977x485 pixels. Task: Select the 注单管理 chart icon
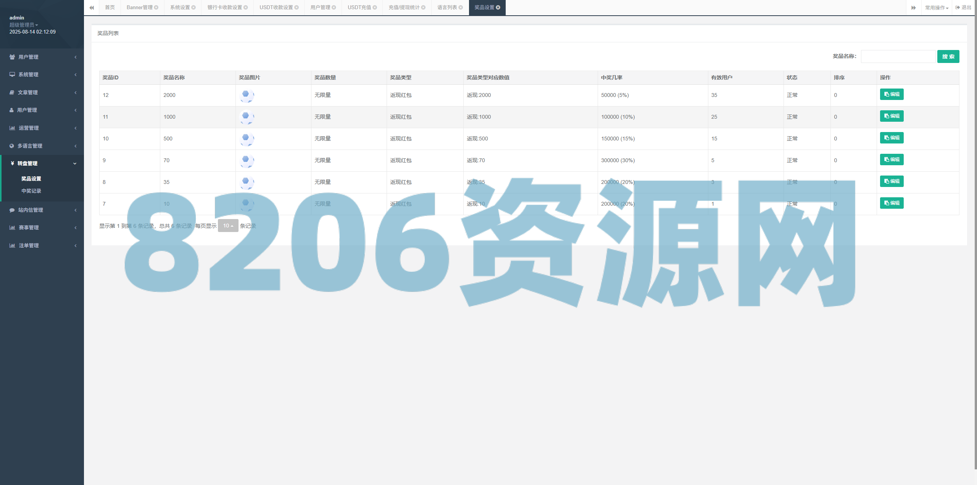pyautogui.click(x=12, y=245)
